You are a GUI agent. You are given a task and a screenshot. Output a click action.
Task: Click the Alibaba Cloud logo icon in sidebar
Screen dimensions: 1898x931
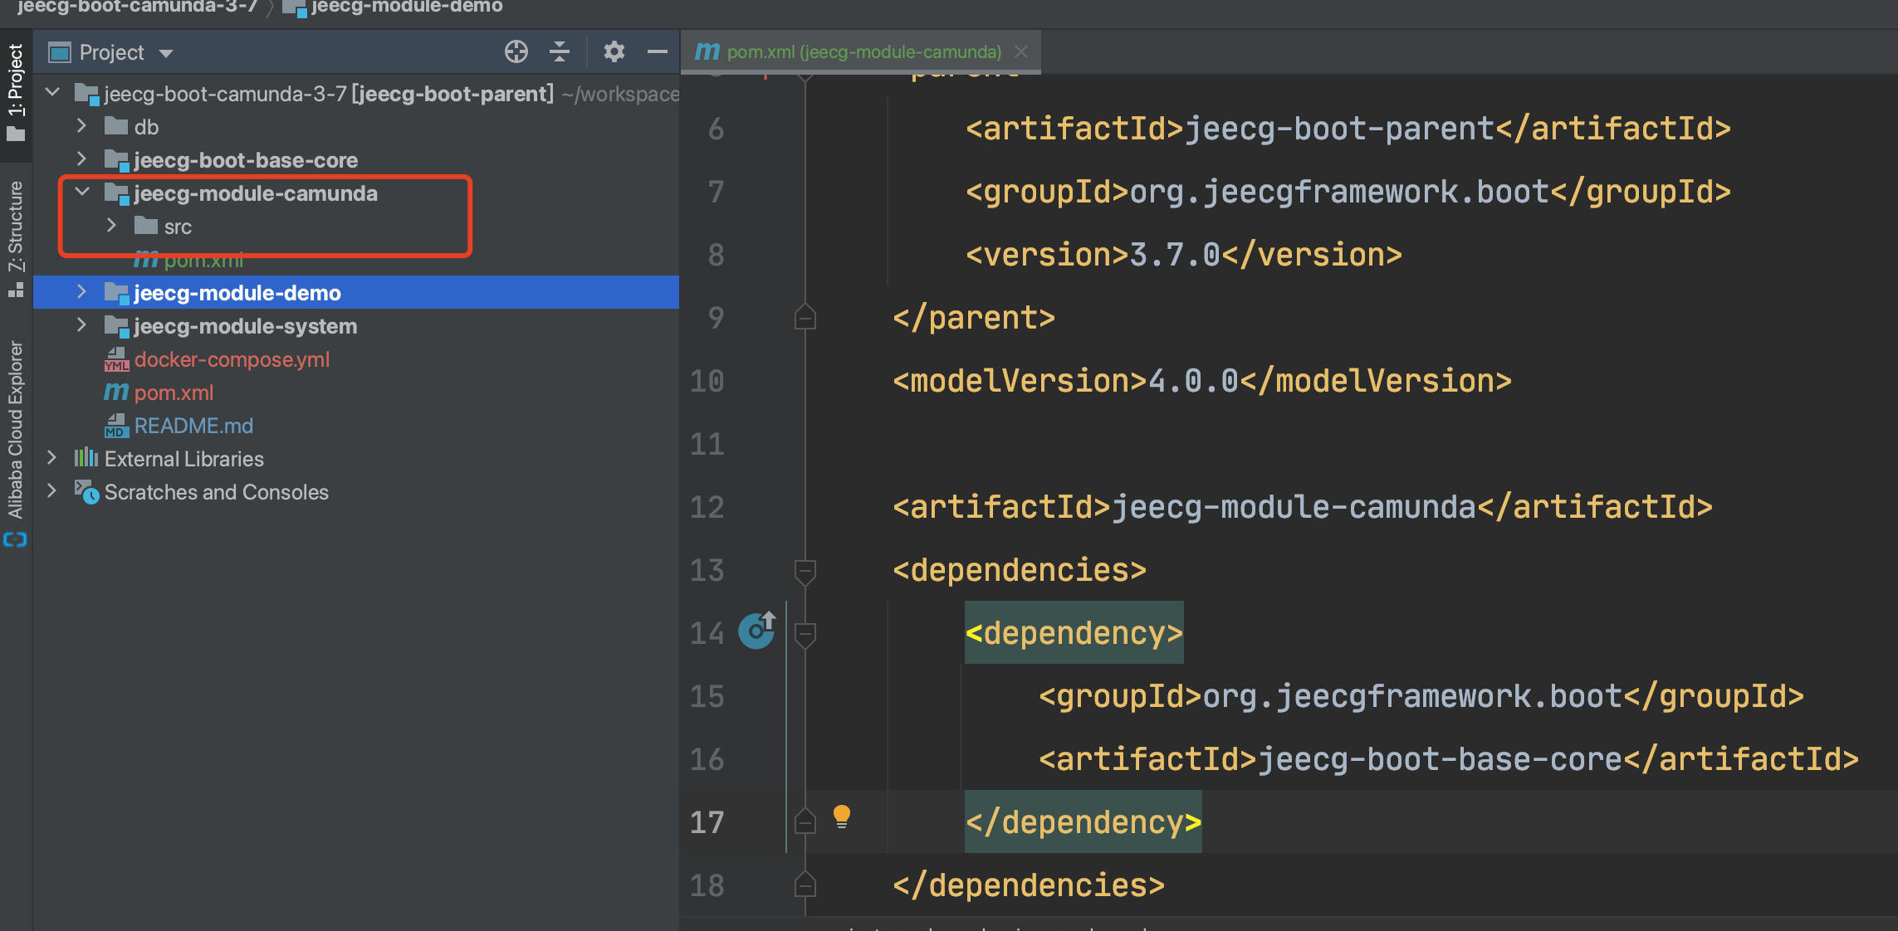click(16, 539)
